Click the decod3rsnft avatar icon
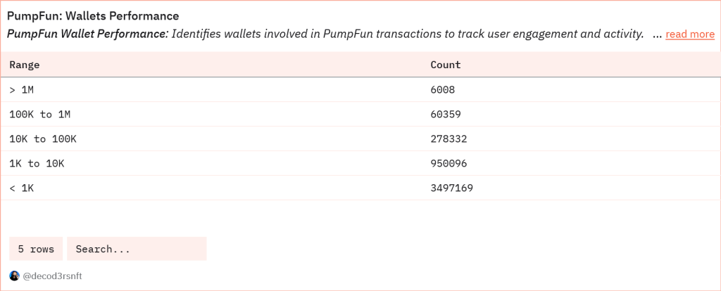The height and width of the screenshot is (291, 721). 14,276
